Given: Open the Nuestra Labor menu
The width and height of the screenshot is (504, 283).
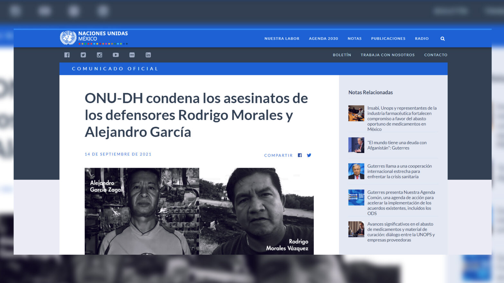Looking at the screenshot, I should click(282, 39).
